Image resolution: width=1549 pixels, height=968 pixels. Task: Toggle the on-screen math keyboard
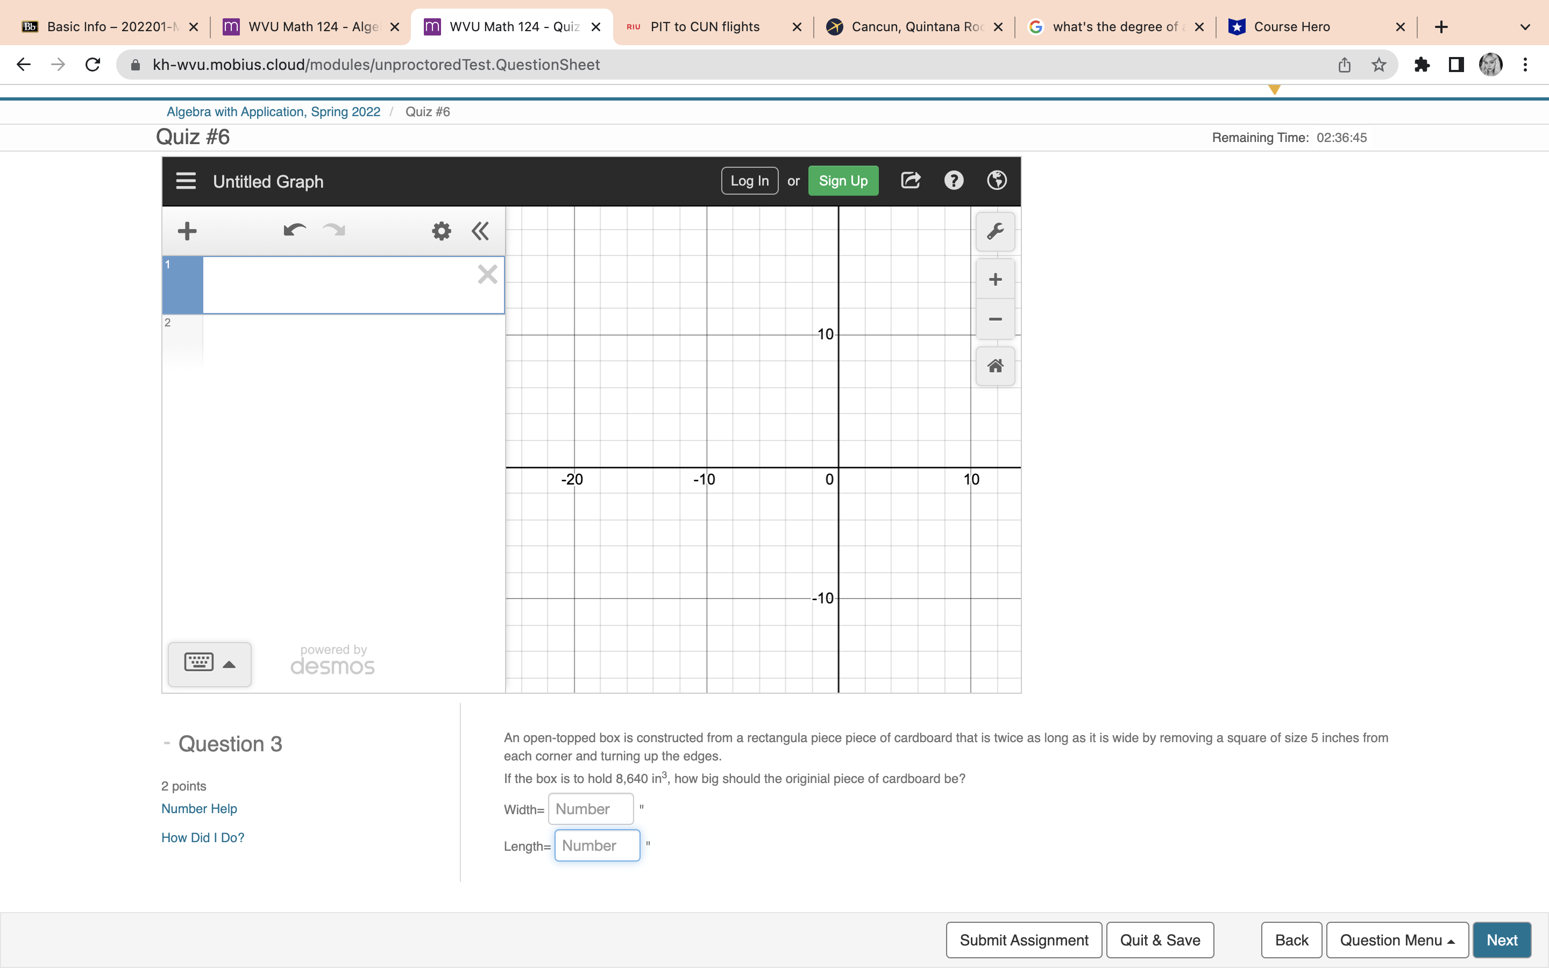[209, 664]
